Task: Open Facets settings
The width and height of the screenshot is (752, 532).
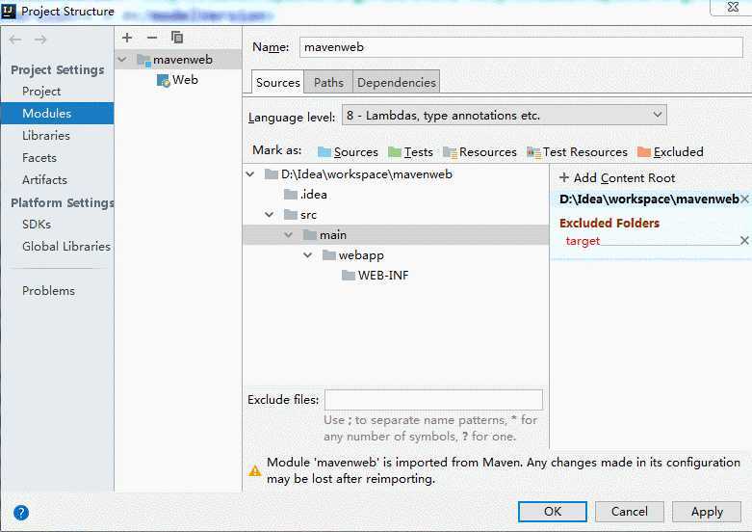Action: (x=39, y=157)
